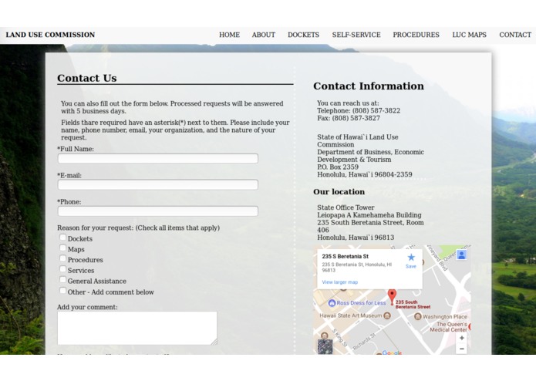This screenshot has height=381, width=536.
Task: Check Other - Add comment below checkbox
Action: click(x=63, y=291)
